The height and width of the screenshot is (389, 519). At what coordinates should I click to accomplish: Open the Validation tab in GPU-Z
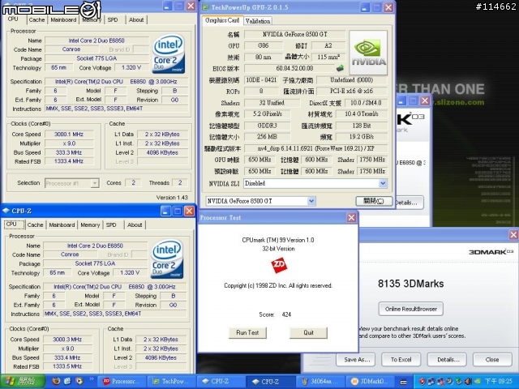click(x=258, y=21)
